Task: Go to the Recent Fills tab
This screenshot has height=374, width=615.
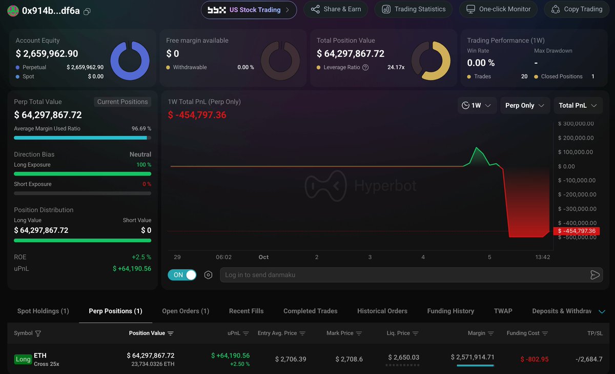Action: (247, 311)
